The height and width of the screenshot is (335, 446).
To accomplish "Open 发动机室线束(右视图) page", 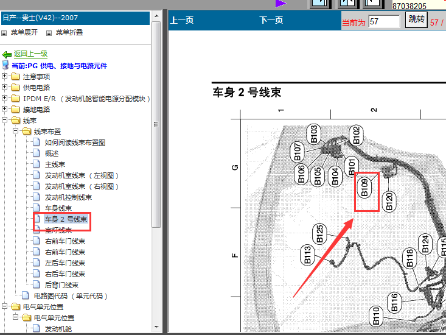I will click(82, 186).
